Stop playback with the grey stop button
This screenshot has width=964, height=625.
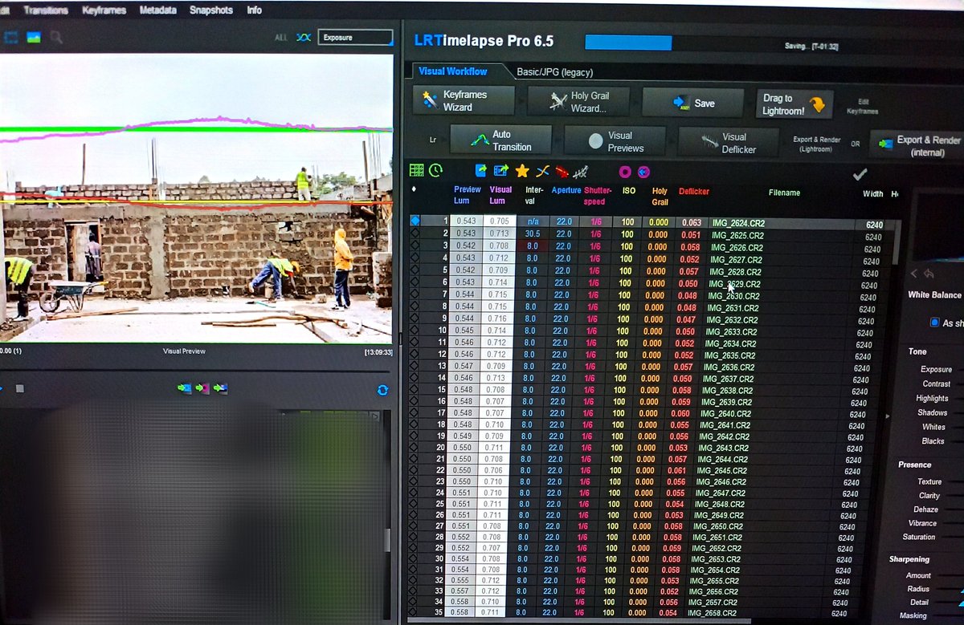(x=20, y=388)
